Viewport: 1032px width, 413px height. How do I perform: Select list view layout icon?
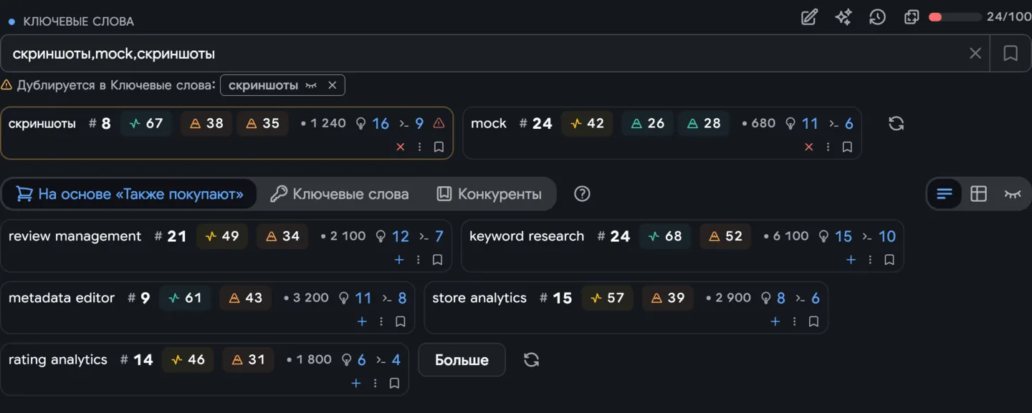tap(945, 194)
